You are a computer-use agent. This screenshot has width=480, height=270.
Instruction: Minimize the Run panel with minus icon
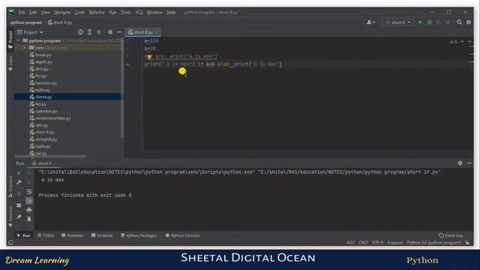(x=469, y=163)
